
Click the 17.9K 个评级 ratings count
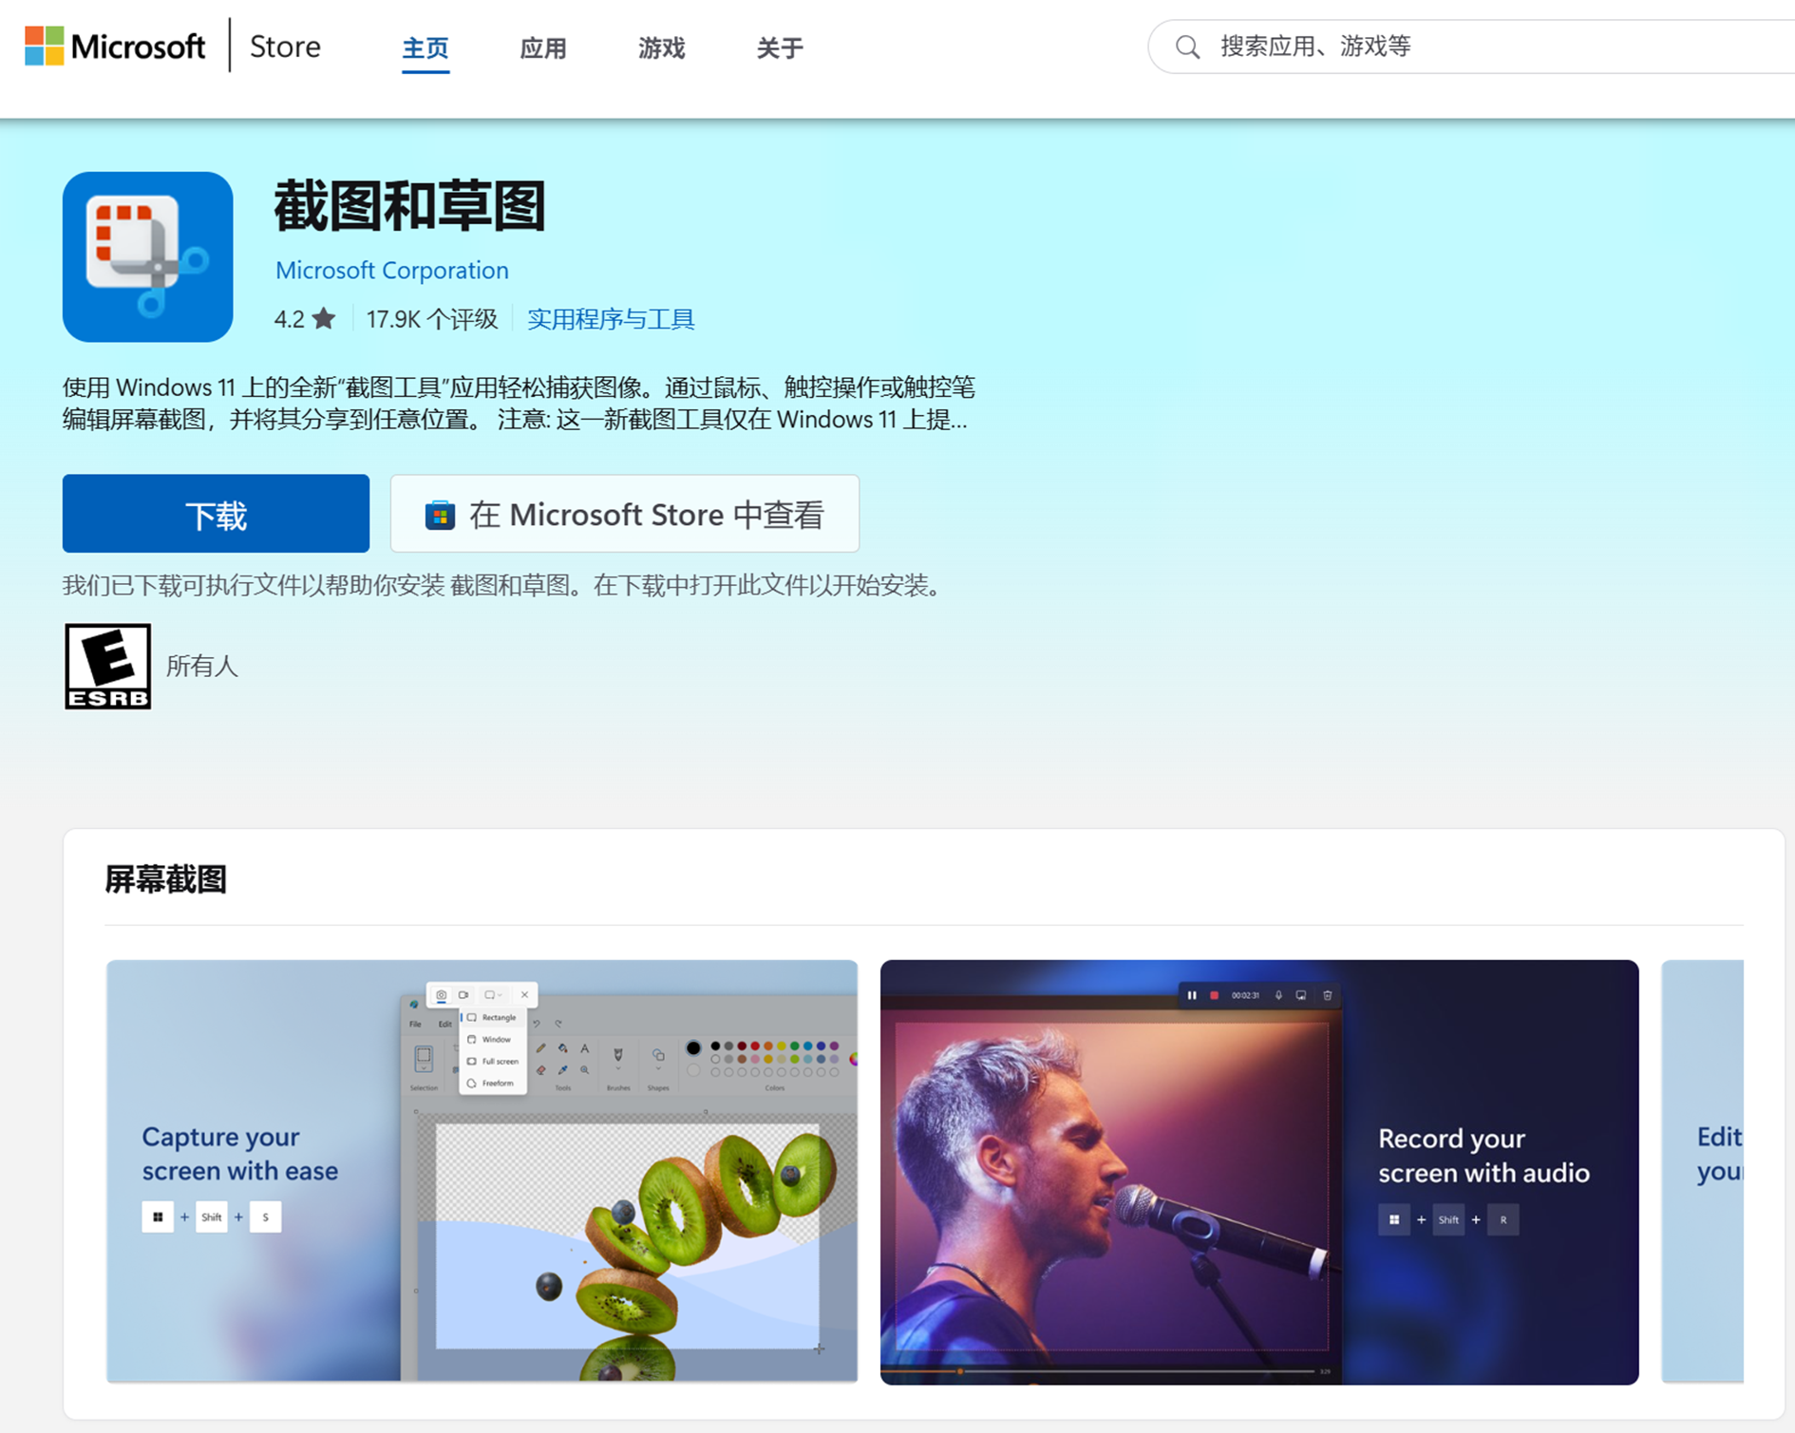click(431, 319)
